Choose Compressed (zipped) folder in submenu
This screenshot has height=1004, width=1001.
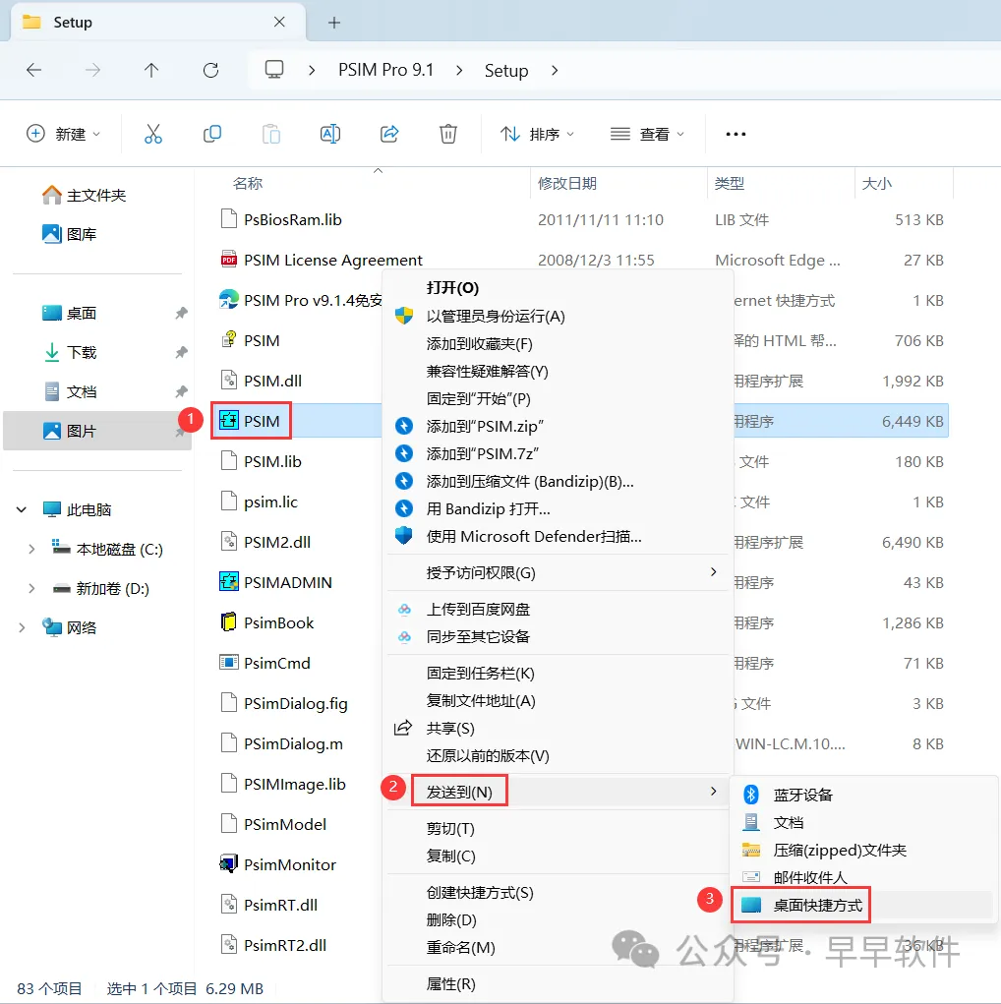click(863, 850)
